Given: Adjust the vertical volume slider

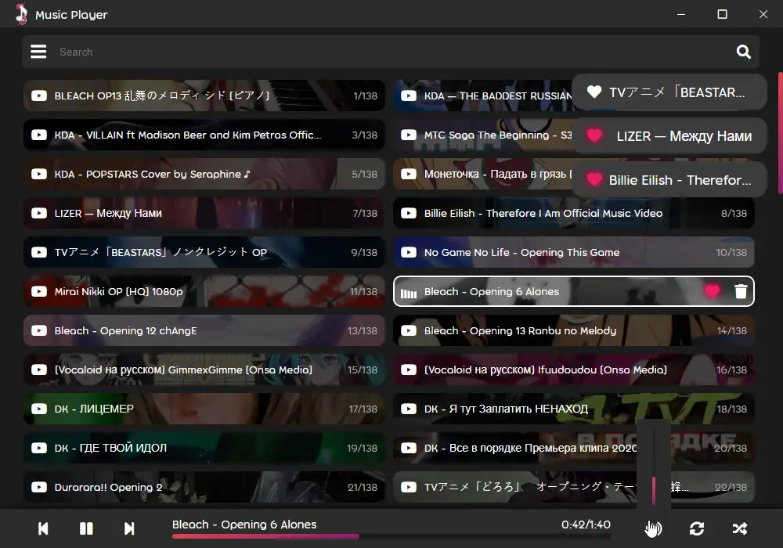Looking at the screenshot, I should pyautogui.click(x=654, y=464).
